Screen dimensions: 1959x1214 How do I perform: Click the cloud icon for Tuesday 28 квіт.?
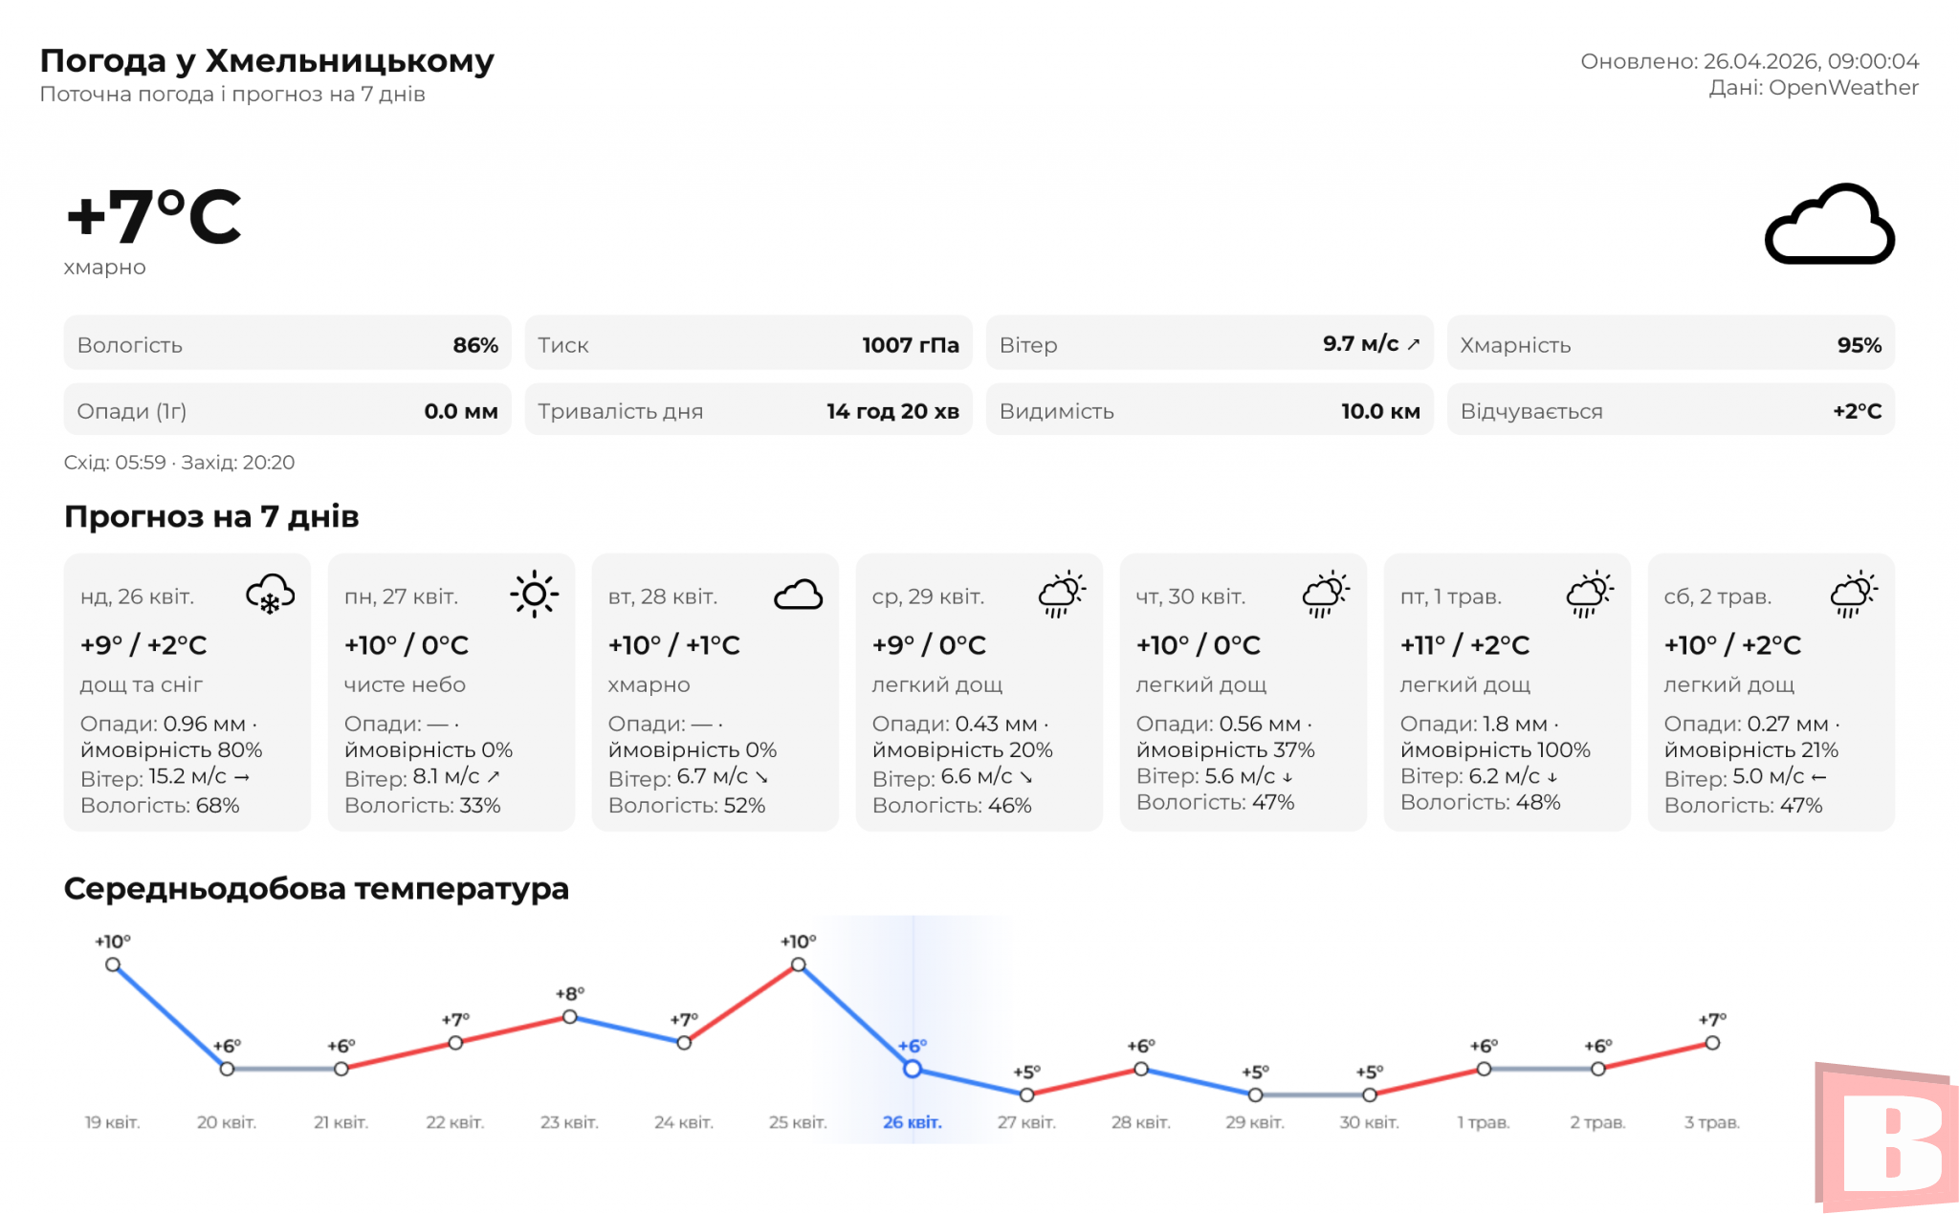798,595
